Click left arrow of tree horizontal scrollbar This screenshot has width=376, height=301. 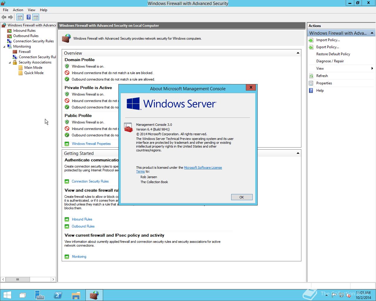coord(3,279)
